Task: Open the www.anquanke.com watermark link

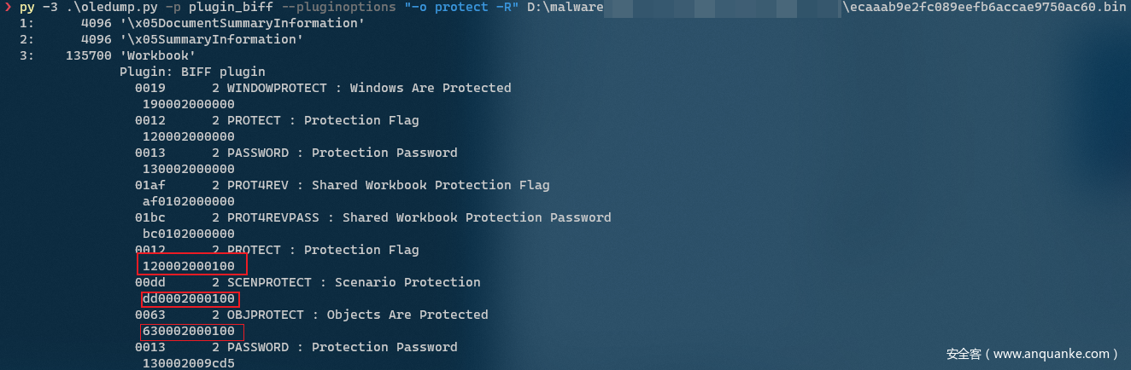Action: click(x=1032, y=354)
